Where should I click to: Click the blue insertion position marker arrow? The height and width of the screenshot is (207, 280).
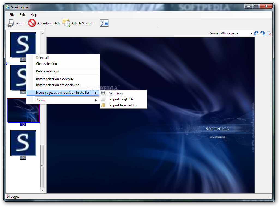click(x=7, y=63)
